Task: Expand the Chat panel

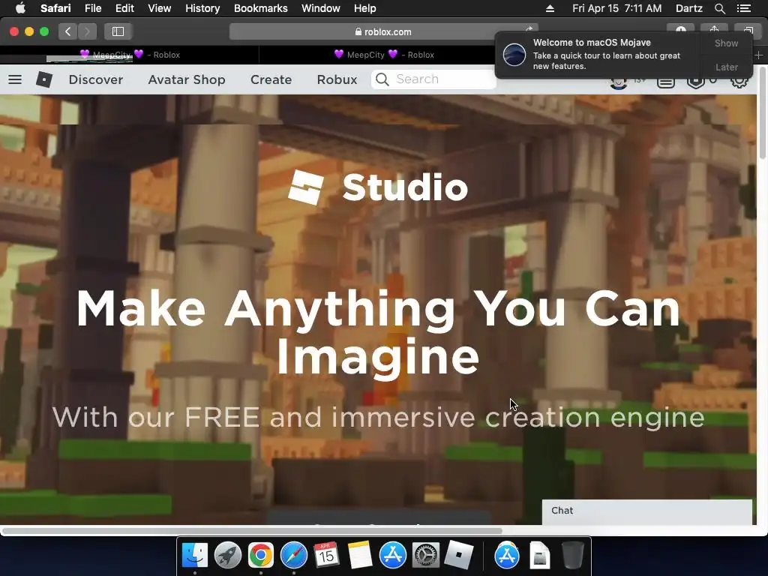Action: (646, 511)
